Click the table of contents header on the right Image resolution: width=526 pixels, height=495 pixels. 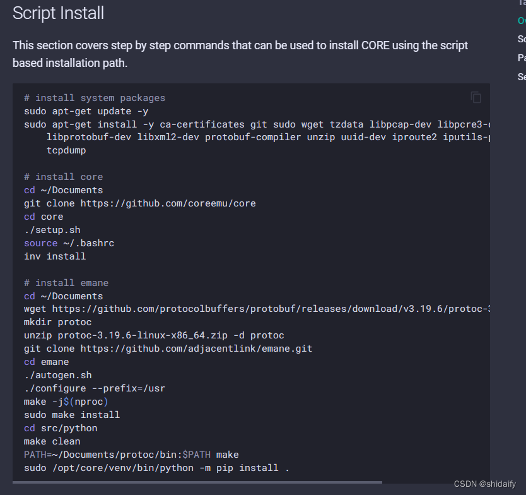pyautogui.click(x=522, y=4)
